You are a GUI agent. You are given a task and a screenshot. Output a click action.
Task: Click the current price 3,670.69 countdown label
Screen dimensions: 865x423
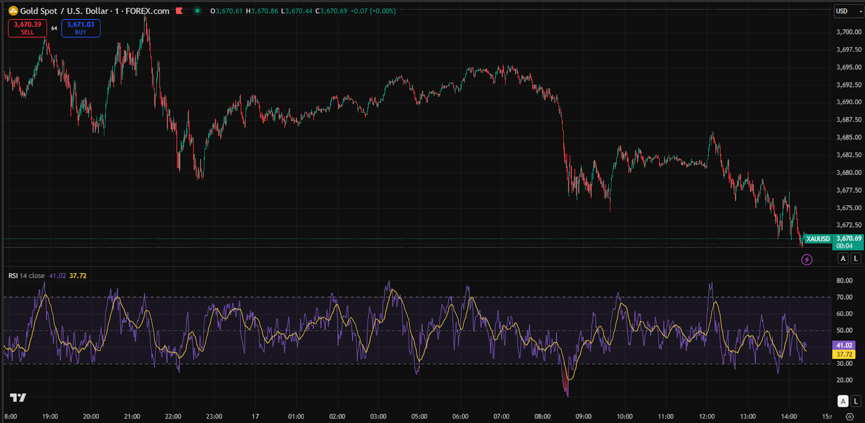pos(848,242)
